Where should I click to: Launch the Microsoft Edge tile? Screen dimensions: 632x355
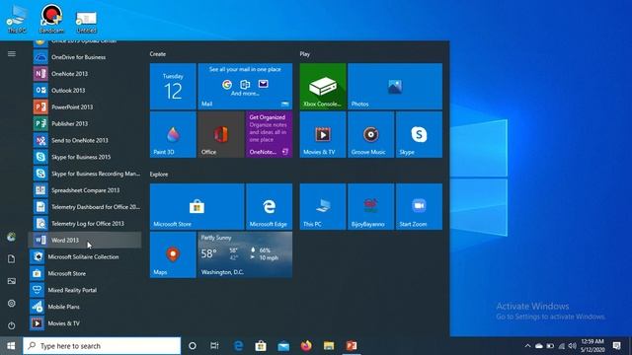(270, 206)
